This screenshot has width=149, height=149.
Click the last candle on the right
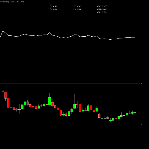(135, 113)
